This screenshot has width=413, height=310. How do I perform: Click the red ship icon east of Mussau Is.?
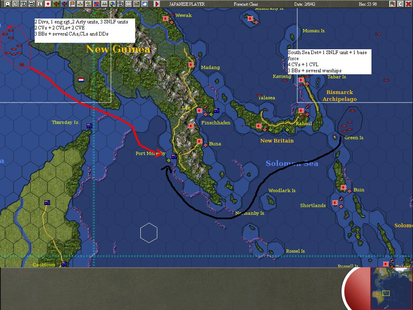378,34
